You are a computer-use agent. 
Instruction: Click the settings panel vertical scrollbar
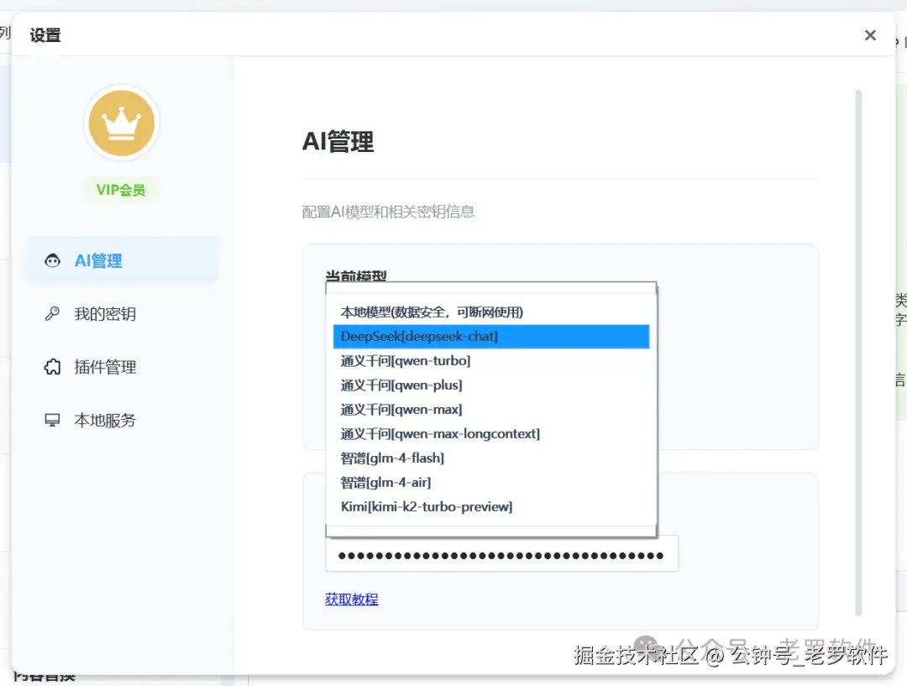(x=858, y=353)
